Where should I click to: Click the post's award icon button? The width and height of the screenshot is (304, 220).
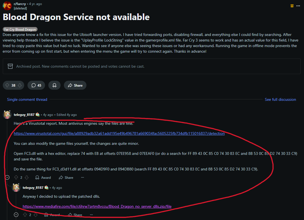(54, 85)
